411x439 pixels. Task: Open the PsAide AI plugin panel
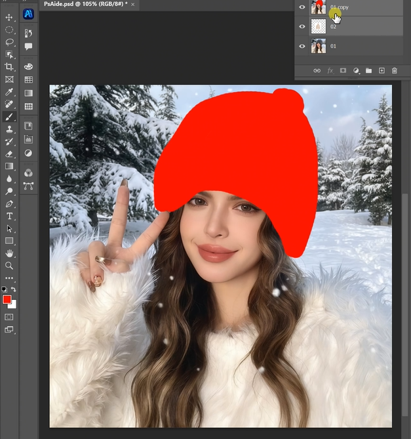point(28,14)
